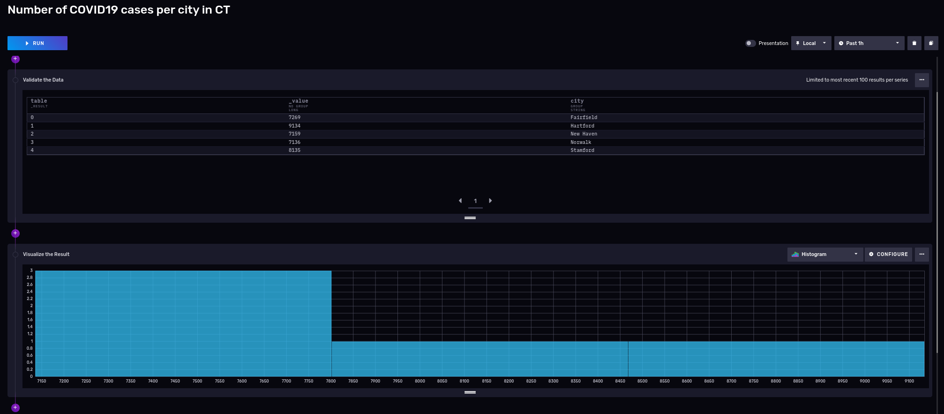Image resolution: width=944 pixels, height=414 pixels.
Task: Open the Visualize the Result ellipsis menu
Action: point(922,254)
